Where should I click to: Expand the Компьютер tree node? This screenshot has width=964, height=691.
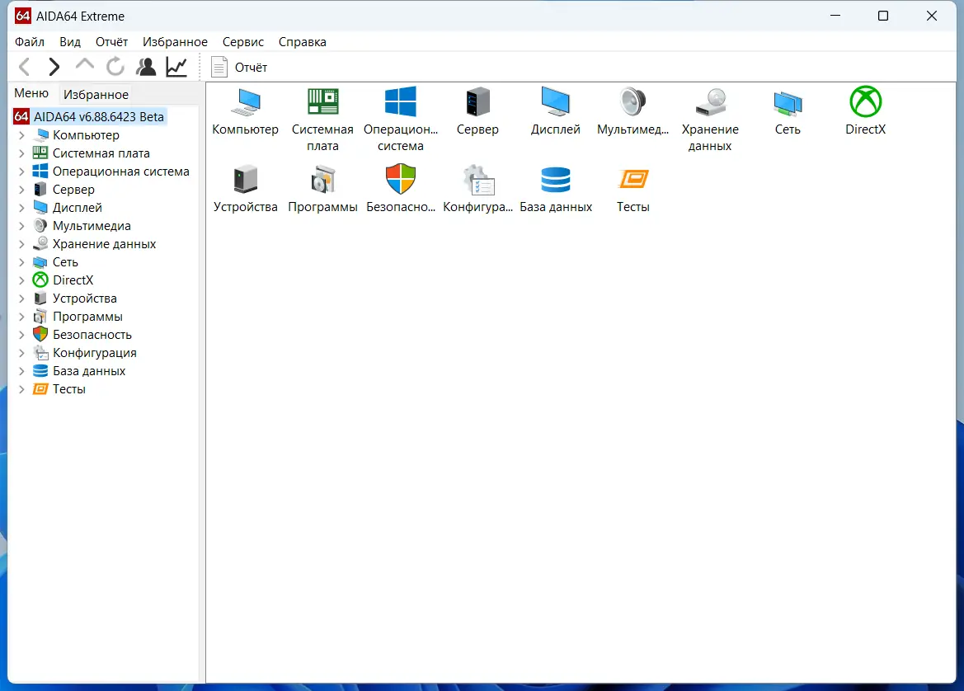[x=21, y=135]
